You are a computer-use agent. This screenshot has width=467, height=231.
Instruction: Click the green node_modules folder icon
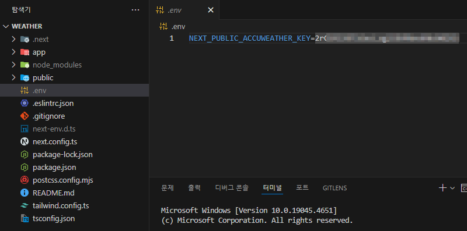click(x=25, y=65)
